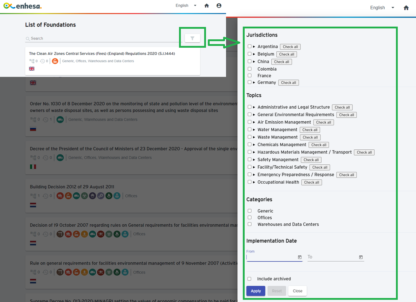Click last topic icon on Rule on general requirements card

tap(125, 272)
